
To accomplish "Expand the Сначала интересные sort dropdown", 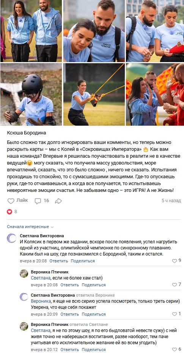I will 30,227.
